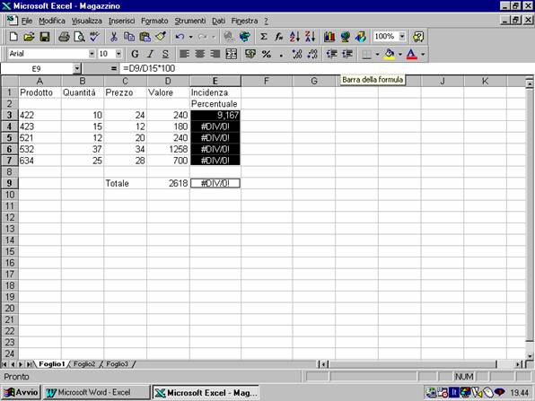Sort ascending with the A-Z icon

pos(294,37)
